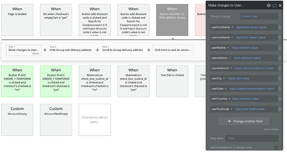The image size is (287, 155).
Task: Open the Thing to change Current User dropdown
Action: tap(259, 16)
